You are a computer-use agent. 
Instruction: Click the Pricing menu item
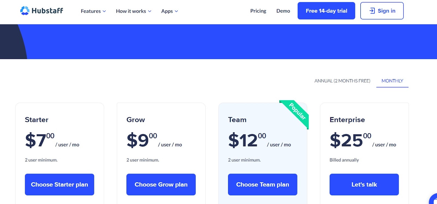point(258,11)
